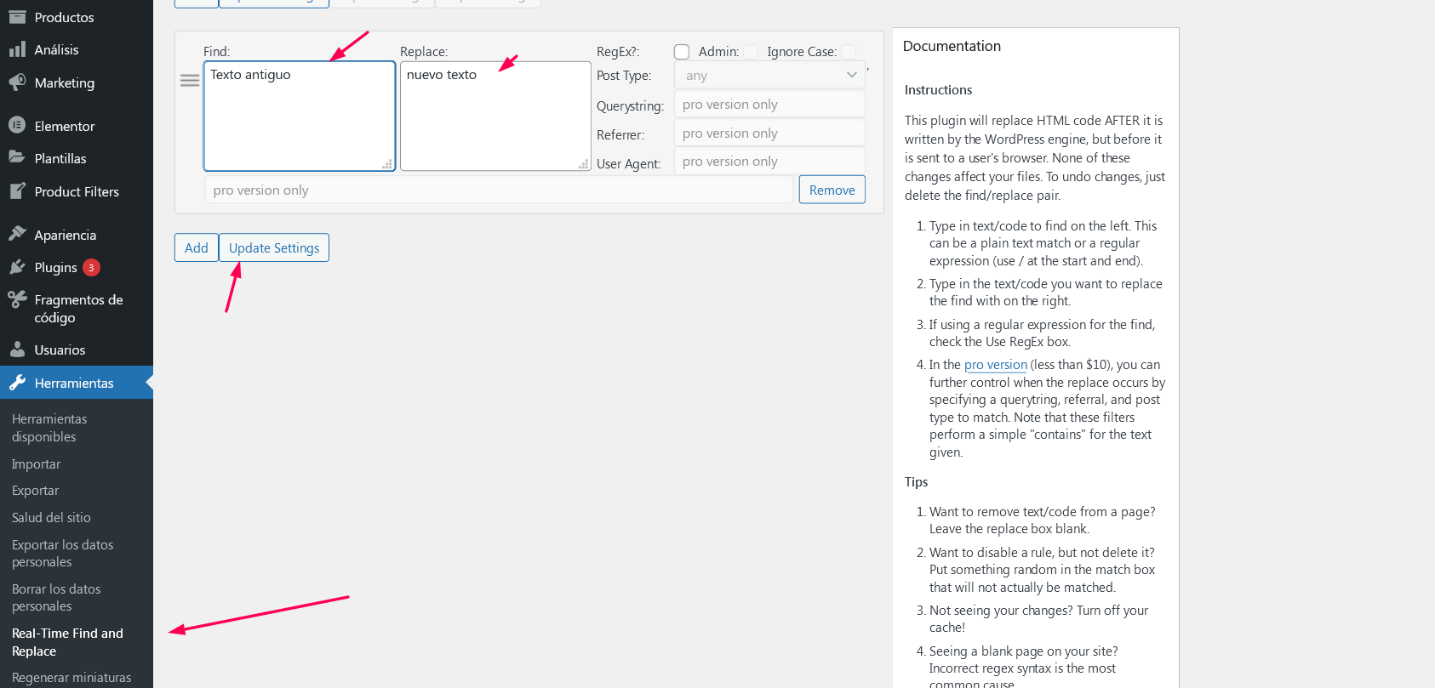Grab the Find textarea resize handle
The height and width of the screenshot is (688, 1435).
point(388,164)
